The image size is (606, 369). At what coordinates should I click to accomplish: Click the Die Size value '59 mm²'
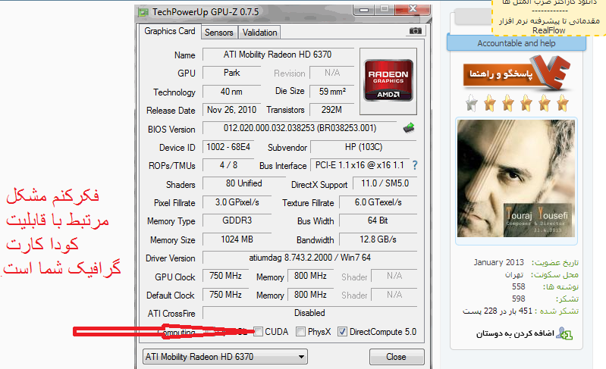(332, 92)
